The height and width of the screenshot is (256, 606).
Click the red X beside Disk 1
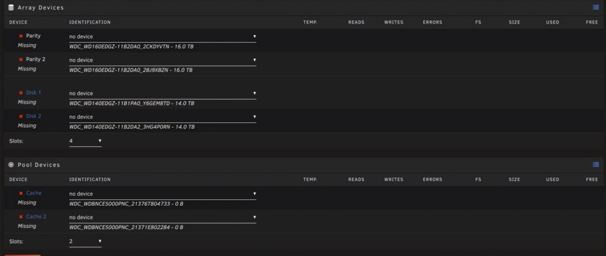21,93
